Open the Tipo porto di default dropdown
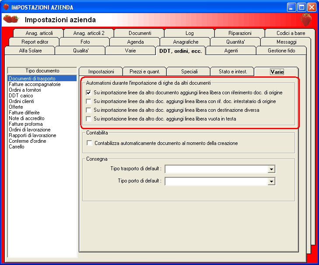319x265 pixels. 271,181
